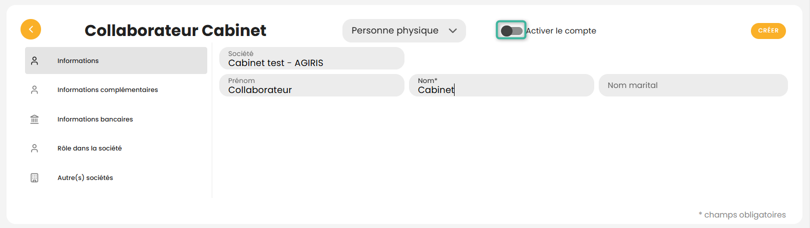
Task: Click the Société field showing Cabinet test - AGIRIS
Action: click(x=311, y=59)
